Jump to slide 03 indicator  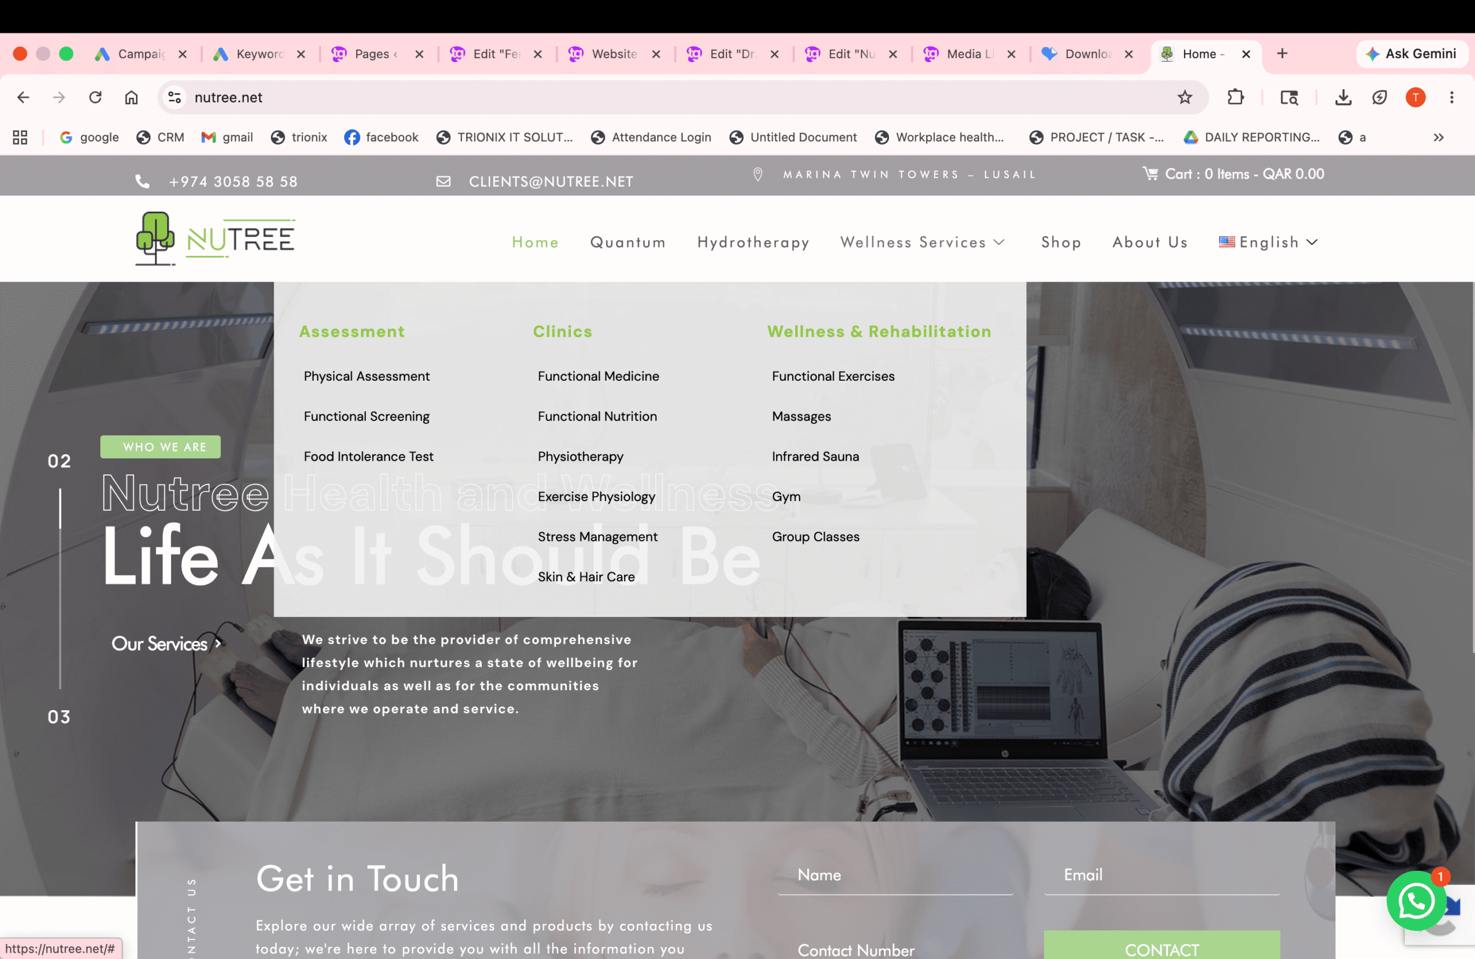tap(59, 717)
